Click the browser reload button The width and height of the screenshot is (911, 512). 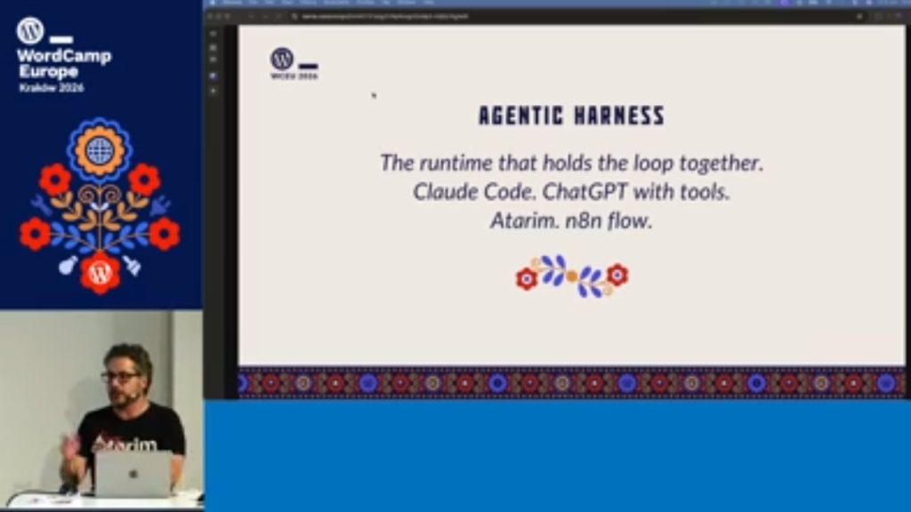click(279, 16)
